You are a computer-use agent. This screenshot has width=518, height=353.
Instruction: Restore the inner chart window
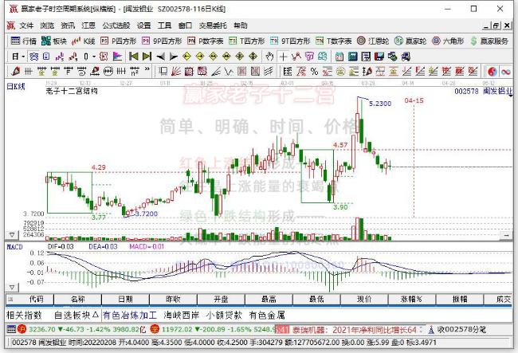(x=496, y=25)
